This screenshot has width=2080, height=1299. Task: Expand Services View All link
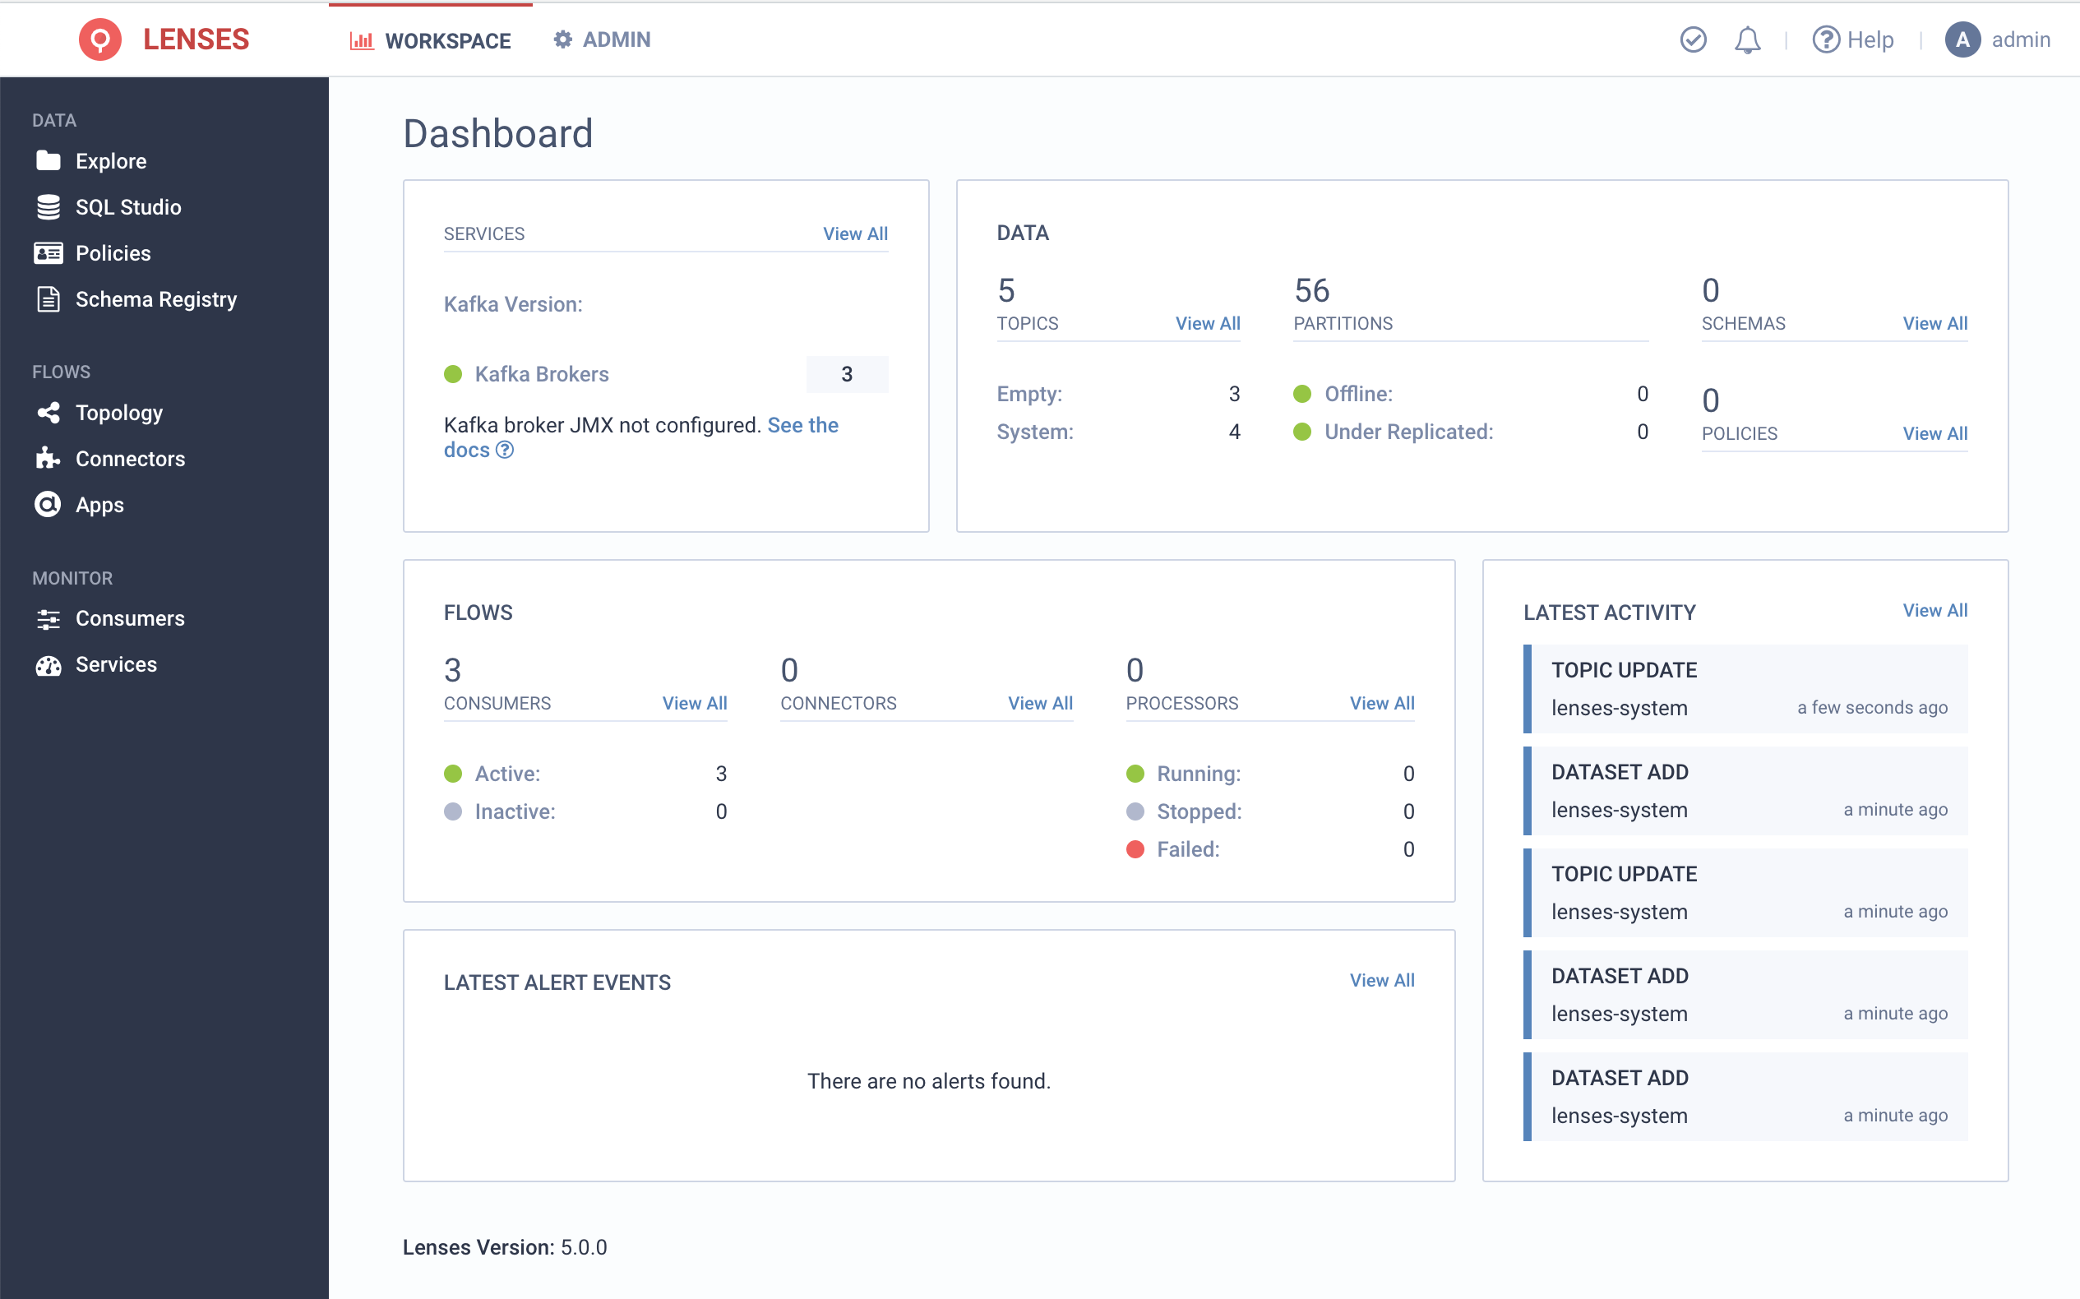pyautogui.click(x=856, y=233)
